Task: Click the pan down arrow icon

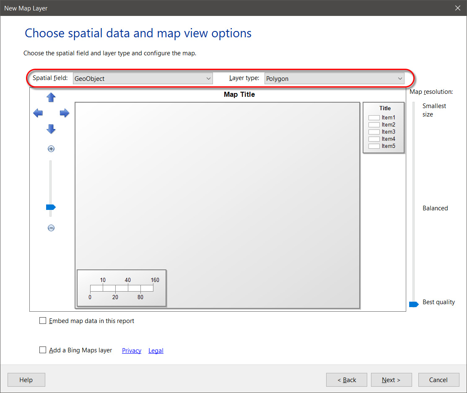Action: pos(51,129)
